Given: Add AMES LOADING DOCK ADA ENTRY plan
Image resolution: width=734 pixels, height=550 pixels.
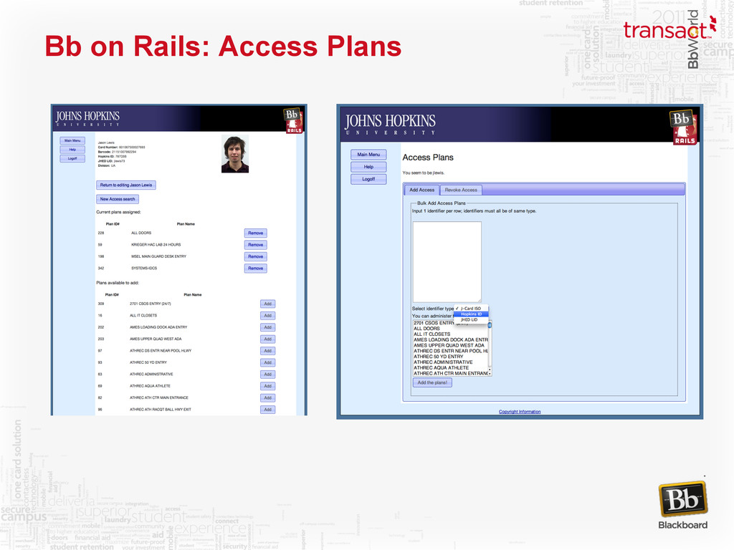Looking at the screenshot, I should [268, 327].
